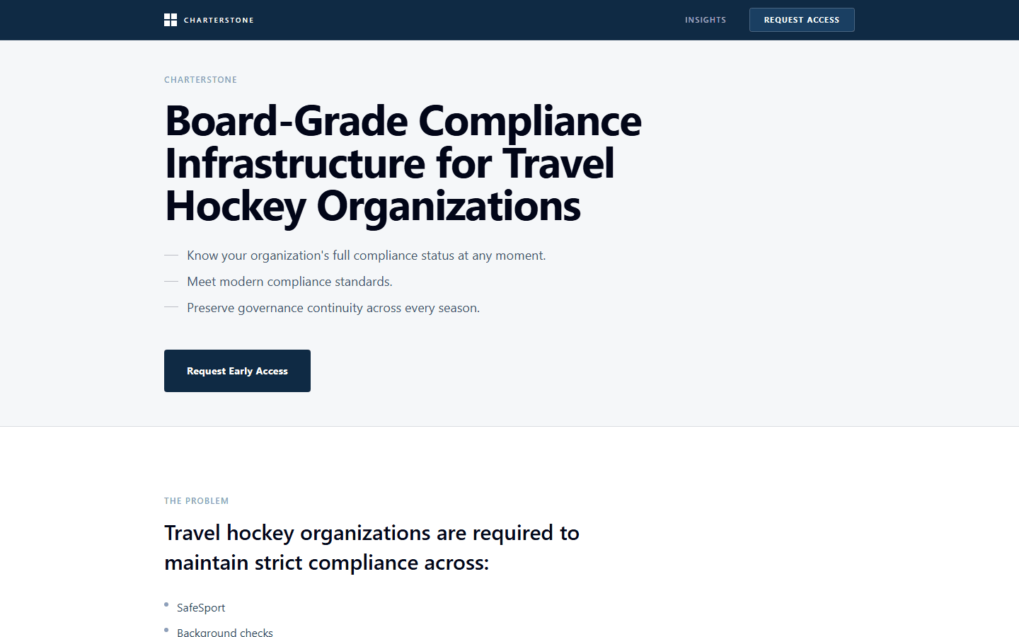1019x637 pixels.
Task: Select the dash icon before 'Know your organization's'
Action: (171, 256)
